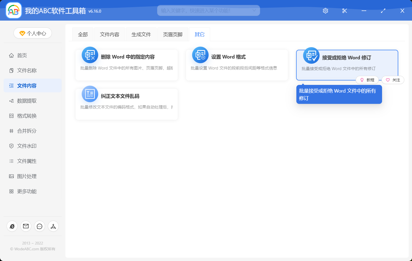Toggle 关注 on the Word revision tool
Screen dimensions: 412x261
pos(392,80)
